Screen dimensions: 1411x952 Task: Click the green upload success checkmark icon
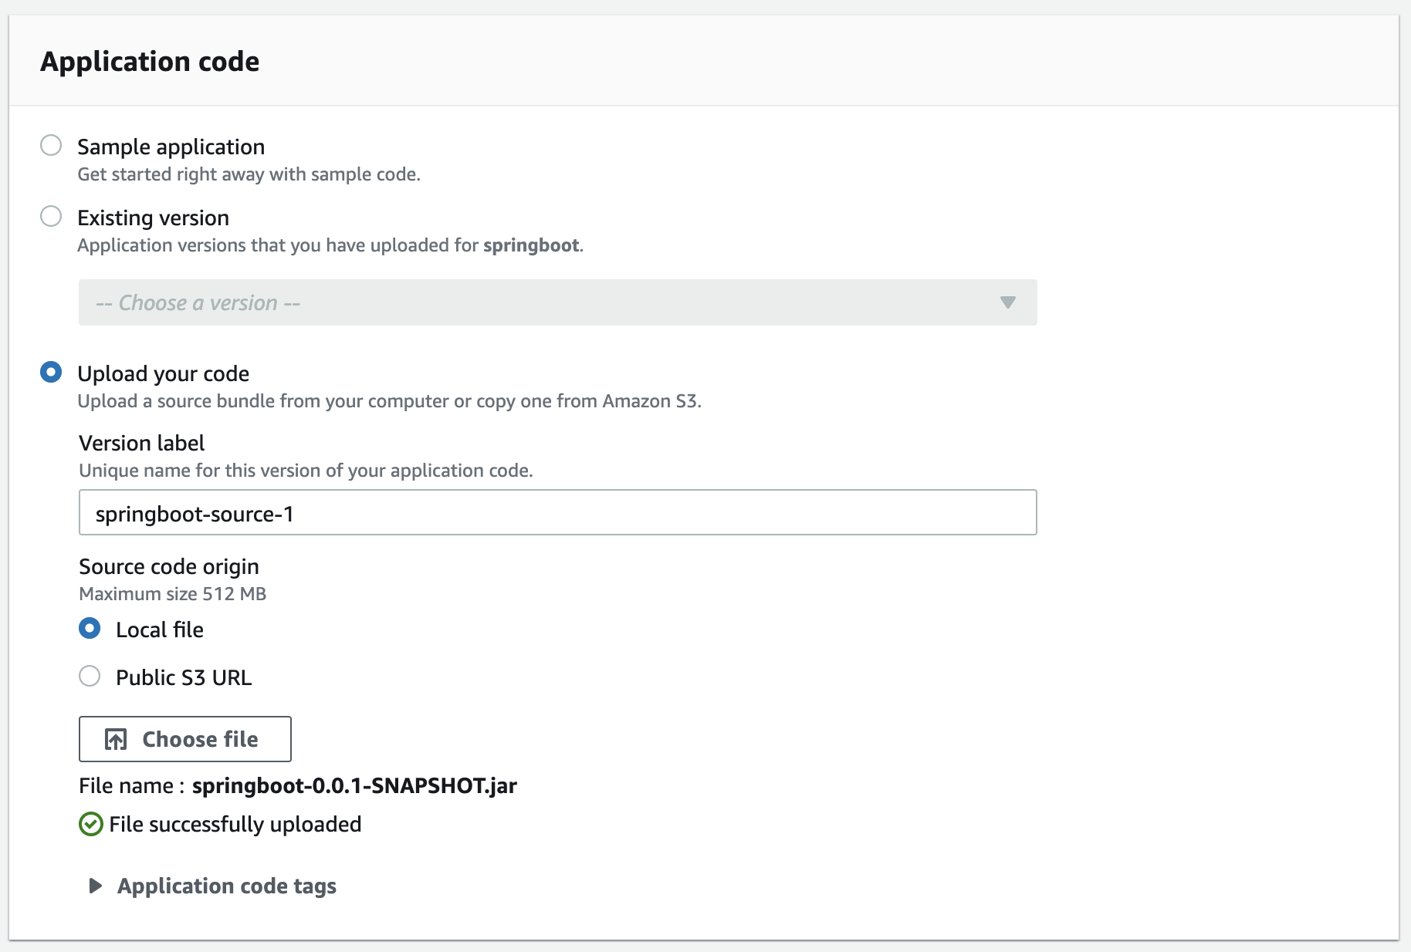point(90,824)
